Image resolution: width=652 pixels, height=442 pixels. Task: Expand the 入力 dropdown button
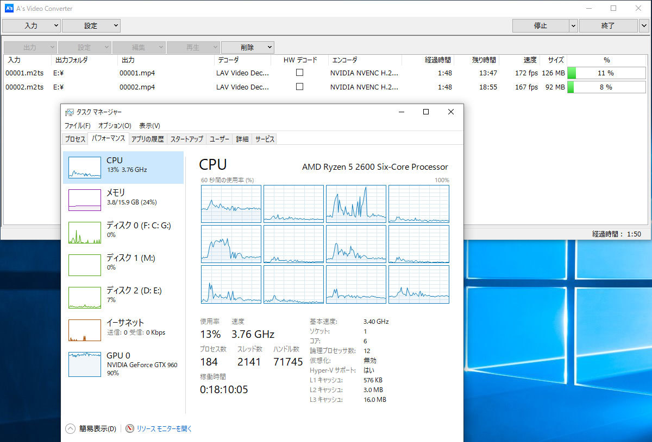pos(32,25)
